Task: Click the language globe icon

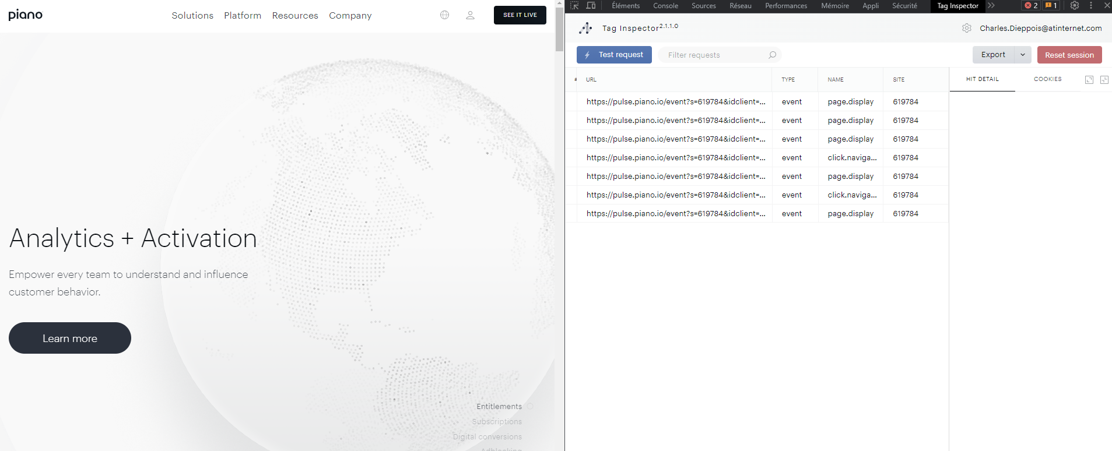Action: (x=444, y=15)
